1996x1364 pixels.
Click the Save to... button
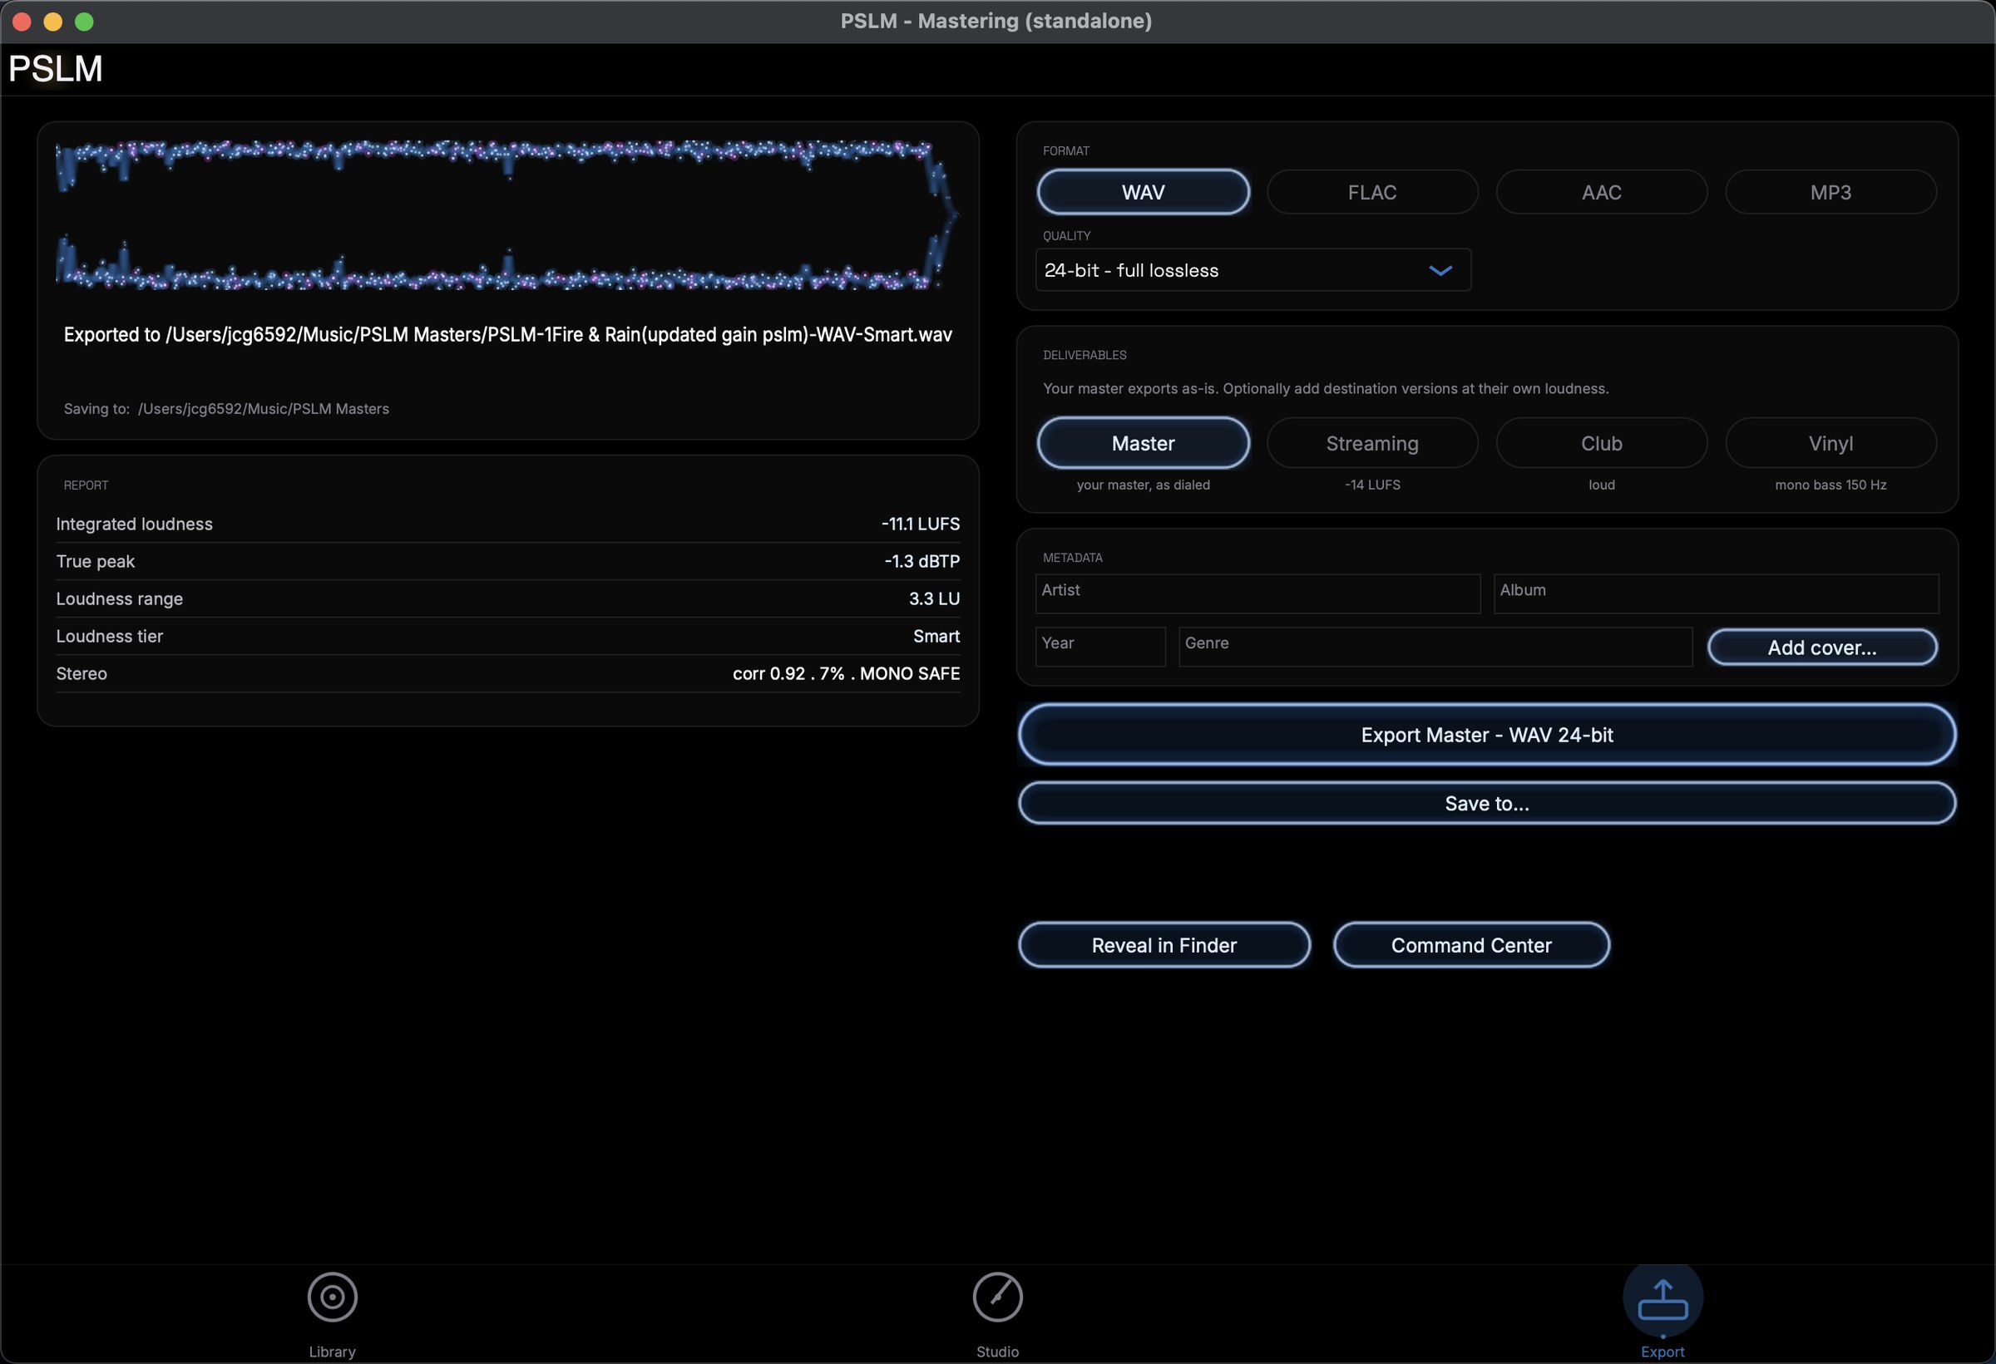pos(1487,804)
